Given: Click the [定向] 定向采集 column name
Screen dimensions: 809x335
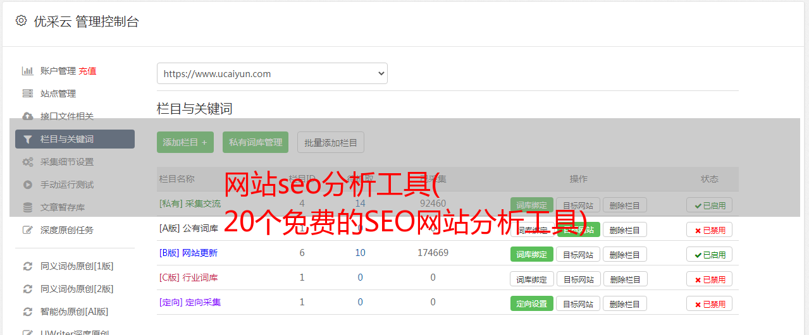Looking at the screenshot, I should pyautogui.click(x=190, y=302).
